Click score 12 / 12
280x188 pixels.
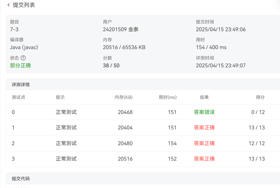257,143
